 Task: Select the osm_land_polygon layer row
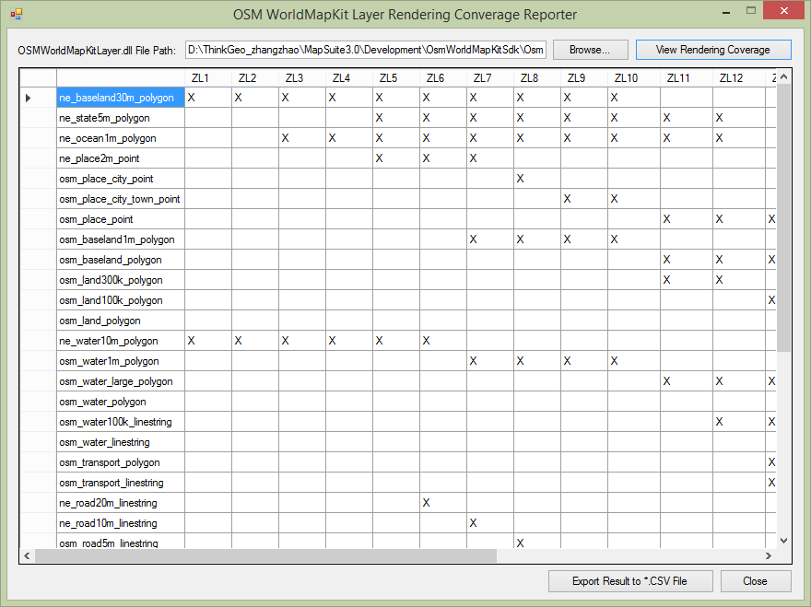click(120, 321)
